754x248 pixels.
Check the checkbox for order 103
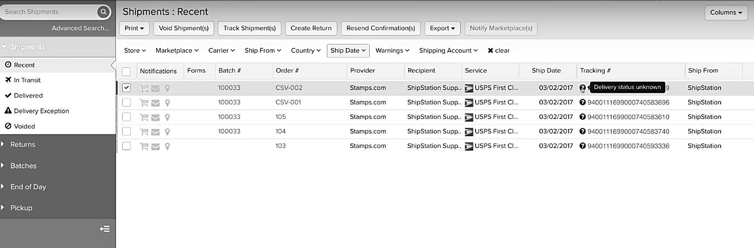pyautogui.click(x=126, y=146)
